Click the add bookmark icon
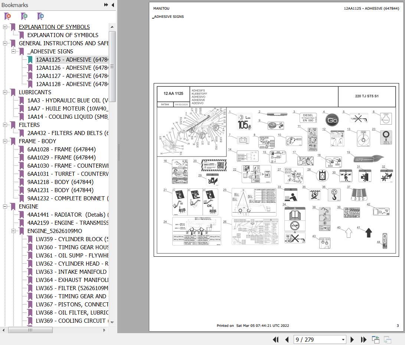The image size is (405, 345). tap(24, 16)
